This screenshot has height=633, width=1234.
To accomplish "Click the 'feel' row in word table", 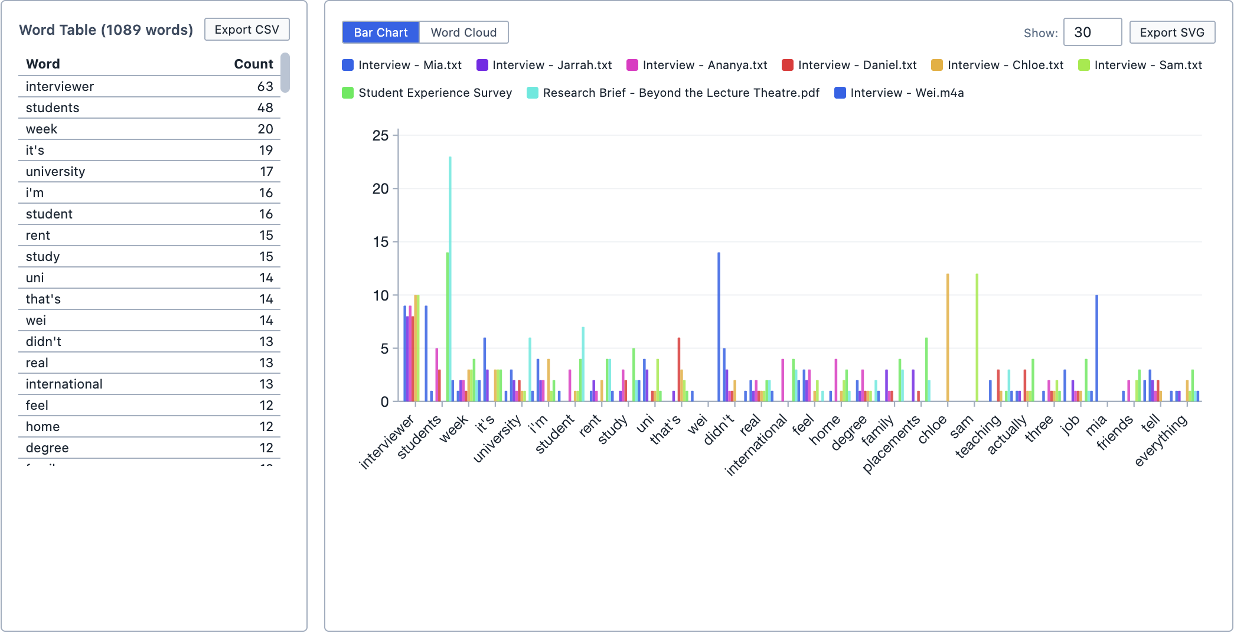I will [149, 405].
